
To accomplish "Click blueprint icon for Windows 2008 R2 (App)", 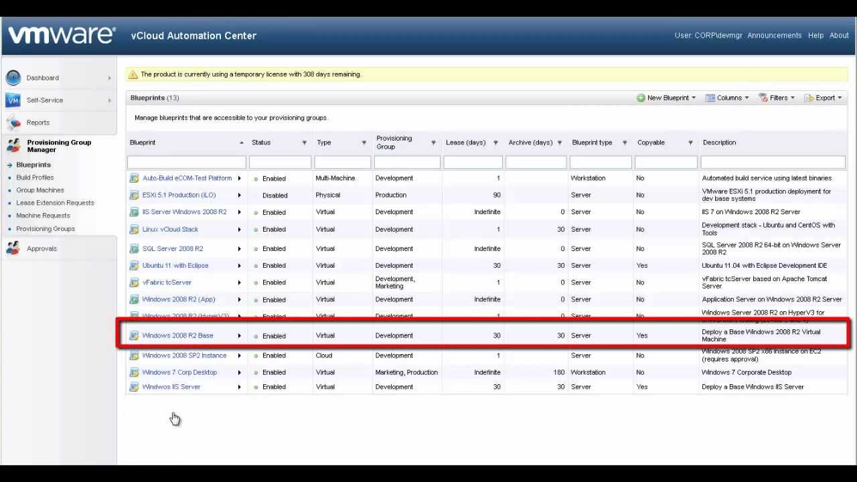I will pos(135,299).
